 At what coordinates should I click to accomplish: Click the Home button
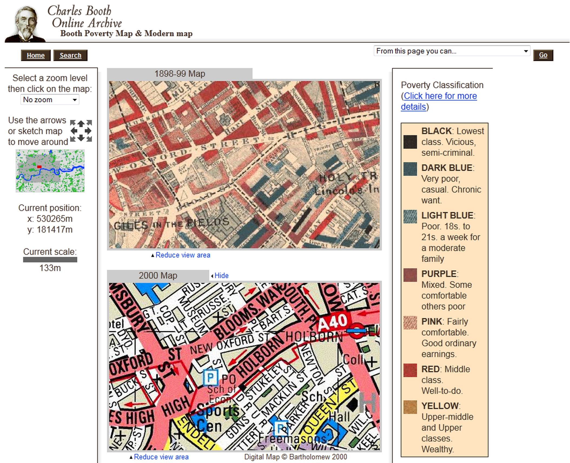(x=36, y=55)
